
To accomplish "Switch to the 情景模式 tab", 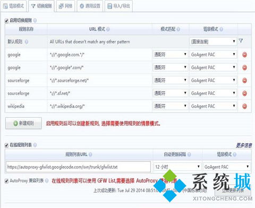I will [x=13, y=6].
